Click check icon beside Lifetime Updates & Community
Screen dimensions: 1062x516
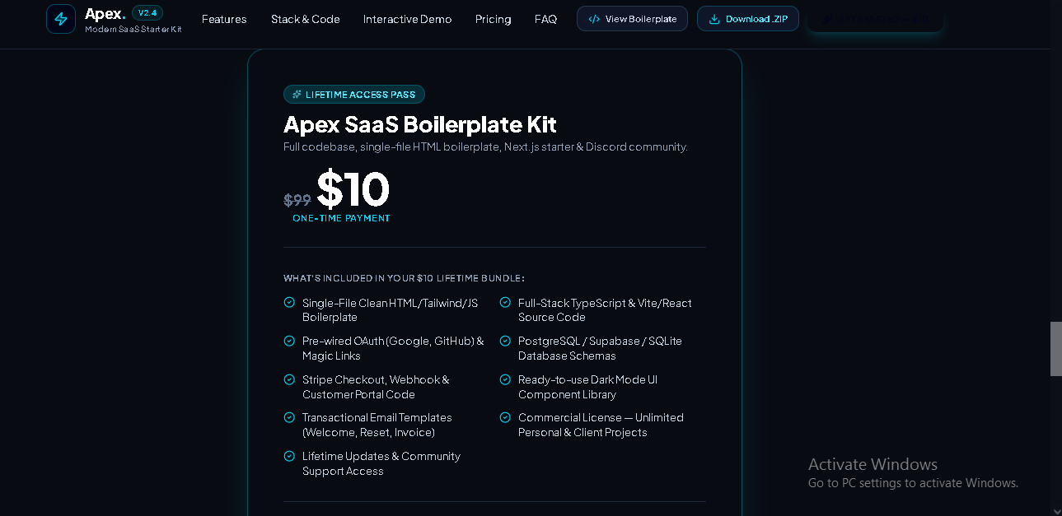[289, 456]
